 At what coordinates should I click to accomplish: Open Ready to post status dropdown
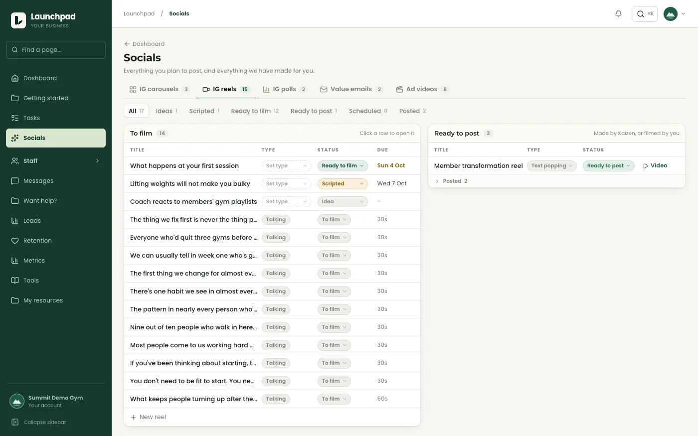608,166
